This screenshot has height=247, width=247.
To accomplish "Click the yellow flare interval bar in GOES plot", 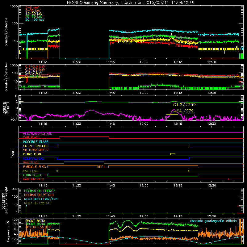I will click(172, 114).
